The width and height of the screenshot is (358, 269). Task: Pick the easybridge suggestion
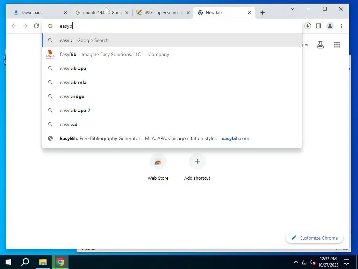(x=172, y=97)
